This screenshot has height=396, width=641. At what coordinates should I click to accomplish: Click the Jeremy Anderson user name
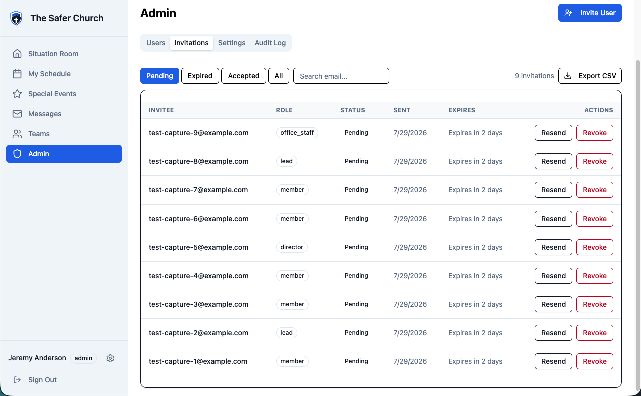click(37, 358)
